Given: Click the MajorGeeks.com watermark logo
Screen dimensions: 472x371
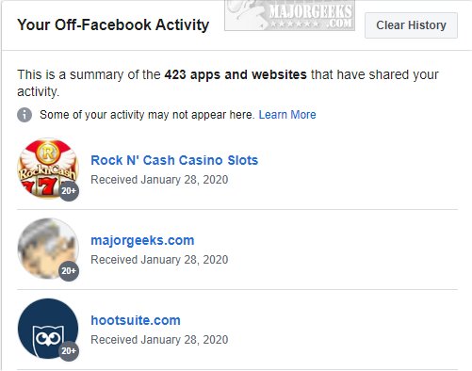Looking at the screenshot, I should click(289, 16).
